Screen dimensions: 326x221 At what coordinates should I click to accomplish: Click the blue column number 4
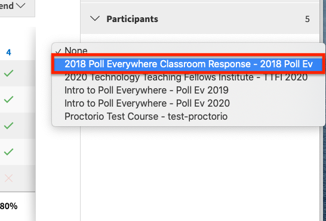pyautogui.click(x=8, y=52)
